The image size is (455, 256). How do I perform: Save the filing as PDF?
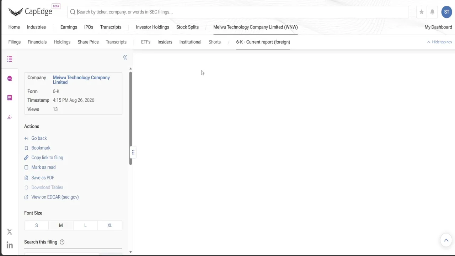pyautogui.click(x=39, y=178)
